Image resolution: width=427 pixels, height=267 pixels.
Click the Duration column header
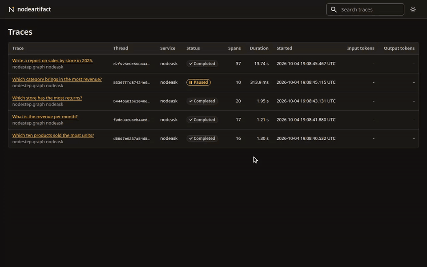(259, 48)
